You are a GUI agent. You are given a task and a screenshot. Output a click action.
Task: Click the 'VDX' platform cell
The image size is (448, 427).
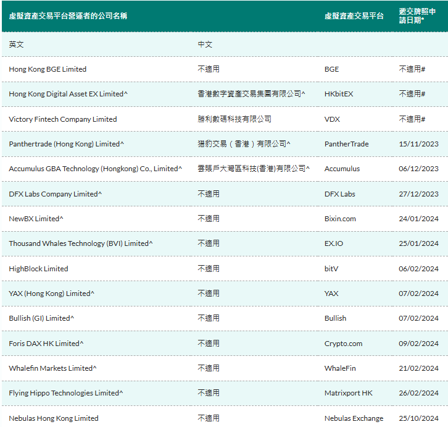[x=332, y=119]
